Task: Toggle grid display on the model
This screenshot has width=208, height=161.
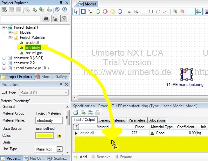Action: click(x=191, y=11)
